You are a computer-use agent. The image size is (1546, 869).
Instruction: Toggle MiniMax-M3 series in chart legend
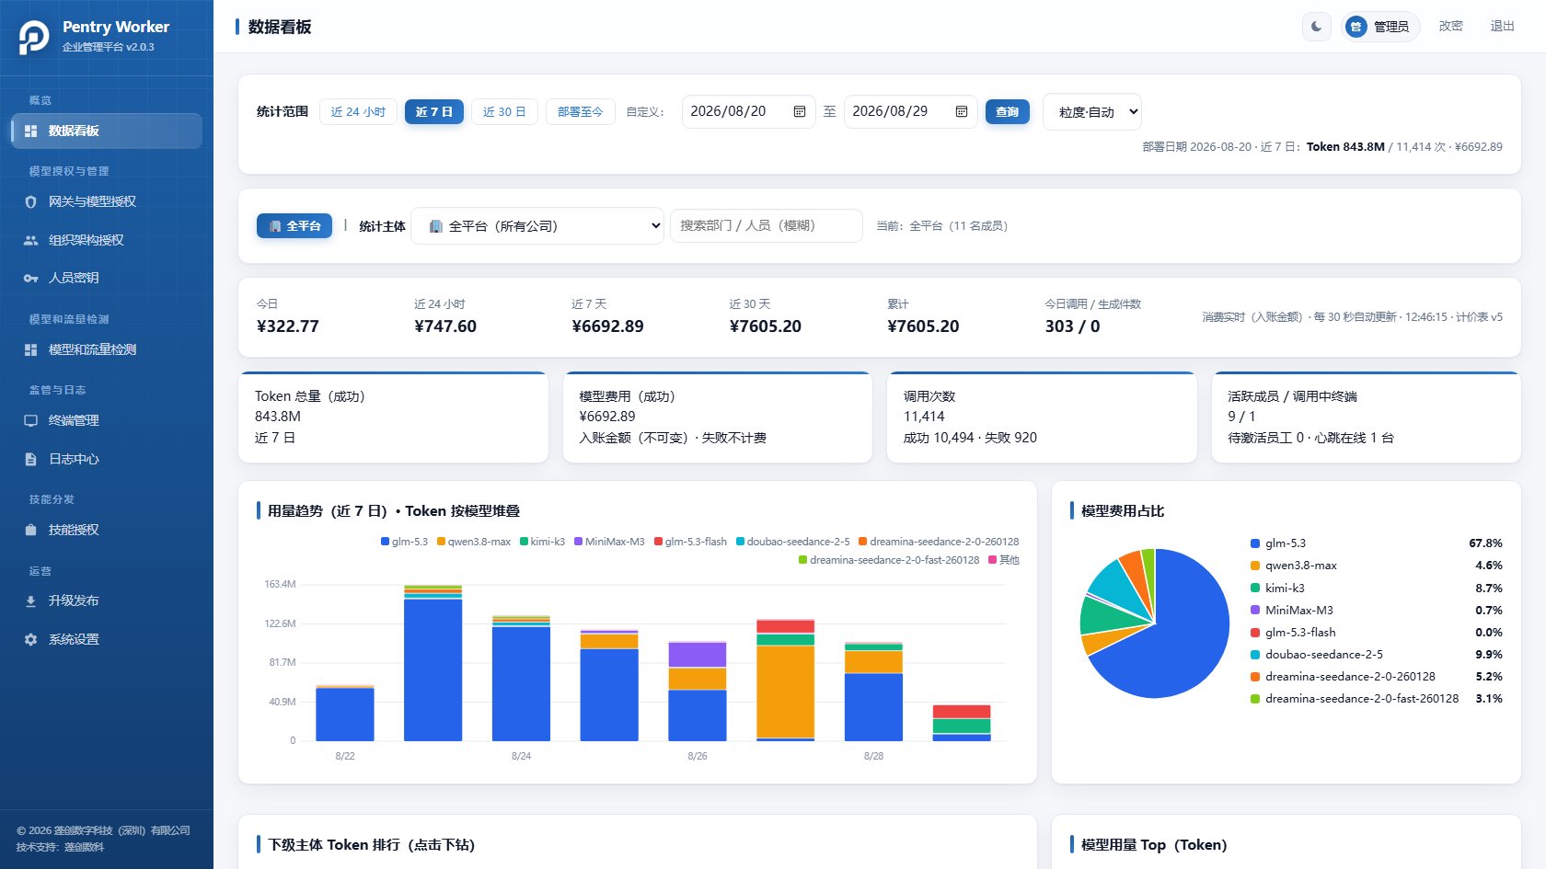[x=609, y=542]
